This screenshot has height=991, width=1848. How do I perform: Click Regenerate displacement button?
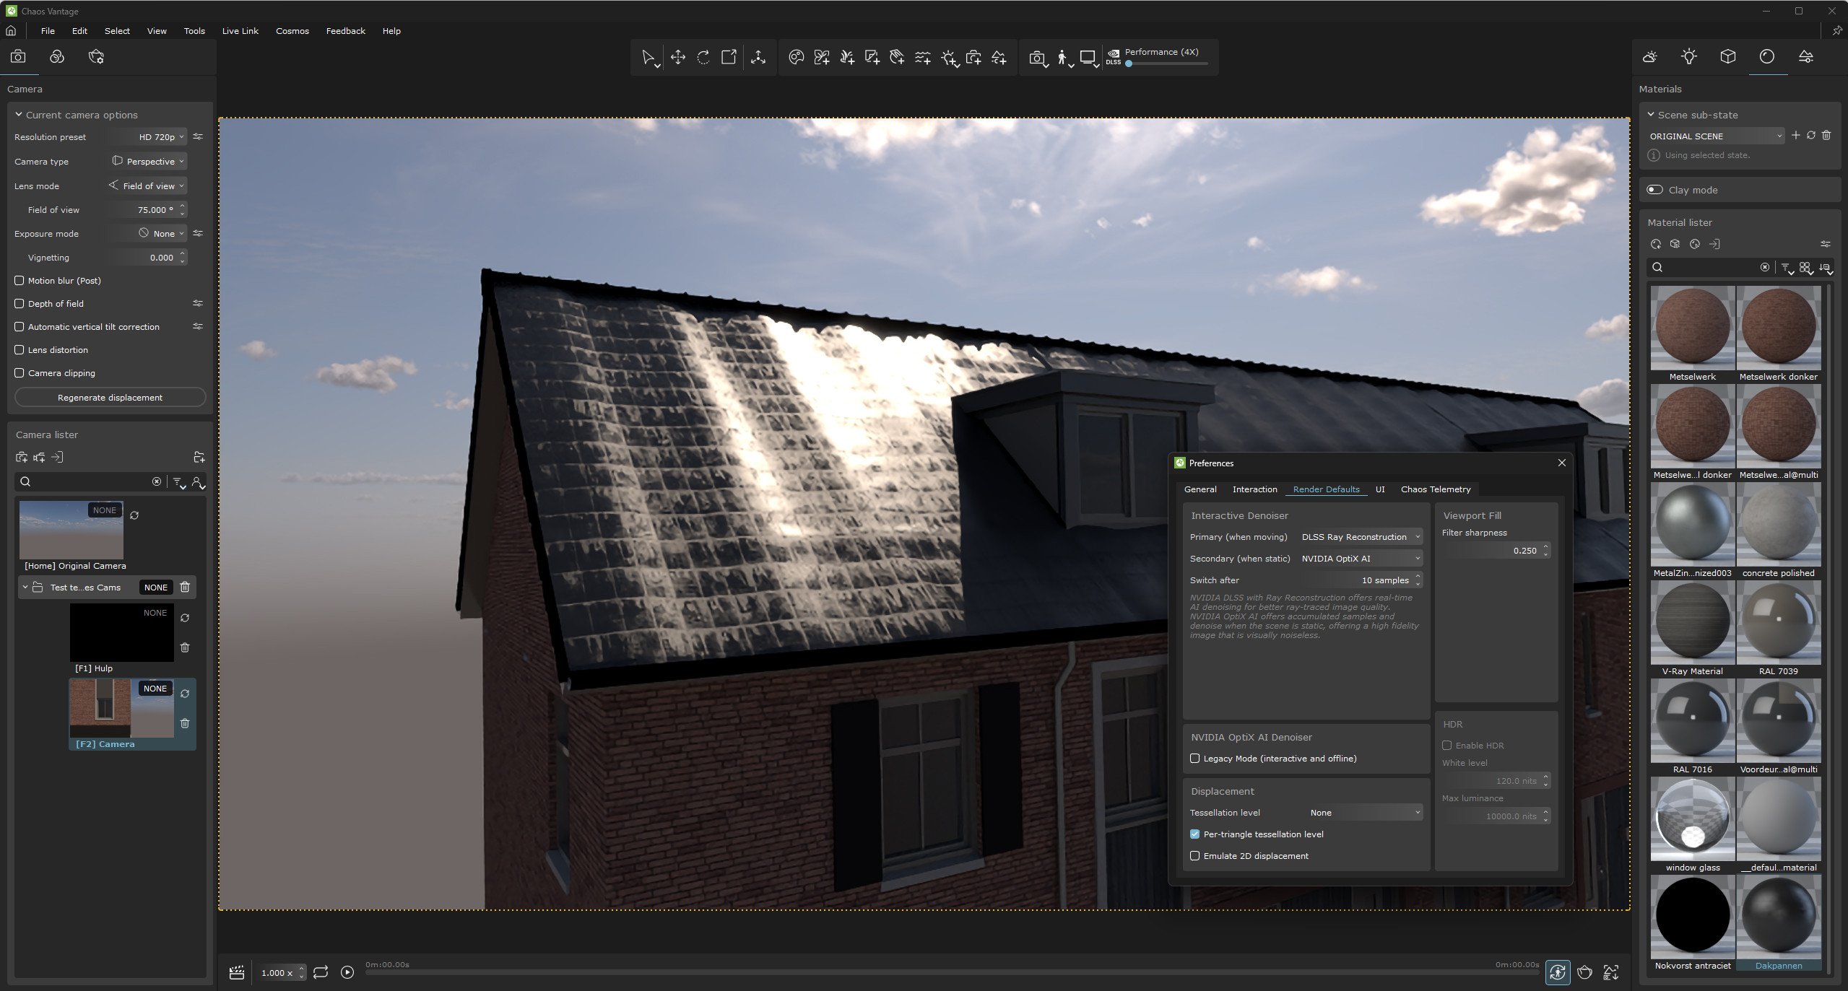click(110, 398)
